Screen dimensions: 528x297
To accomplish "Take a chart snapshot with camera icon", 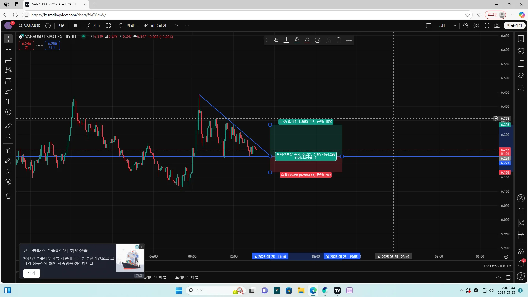I will click(x=497, y=26).
